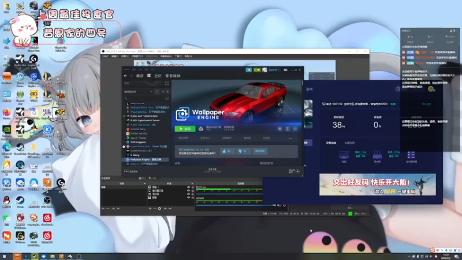
Task: Toggle the lock on second OBS source
Action: pos(193,191)
